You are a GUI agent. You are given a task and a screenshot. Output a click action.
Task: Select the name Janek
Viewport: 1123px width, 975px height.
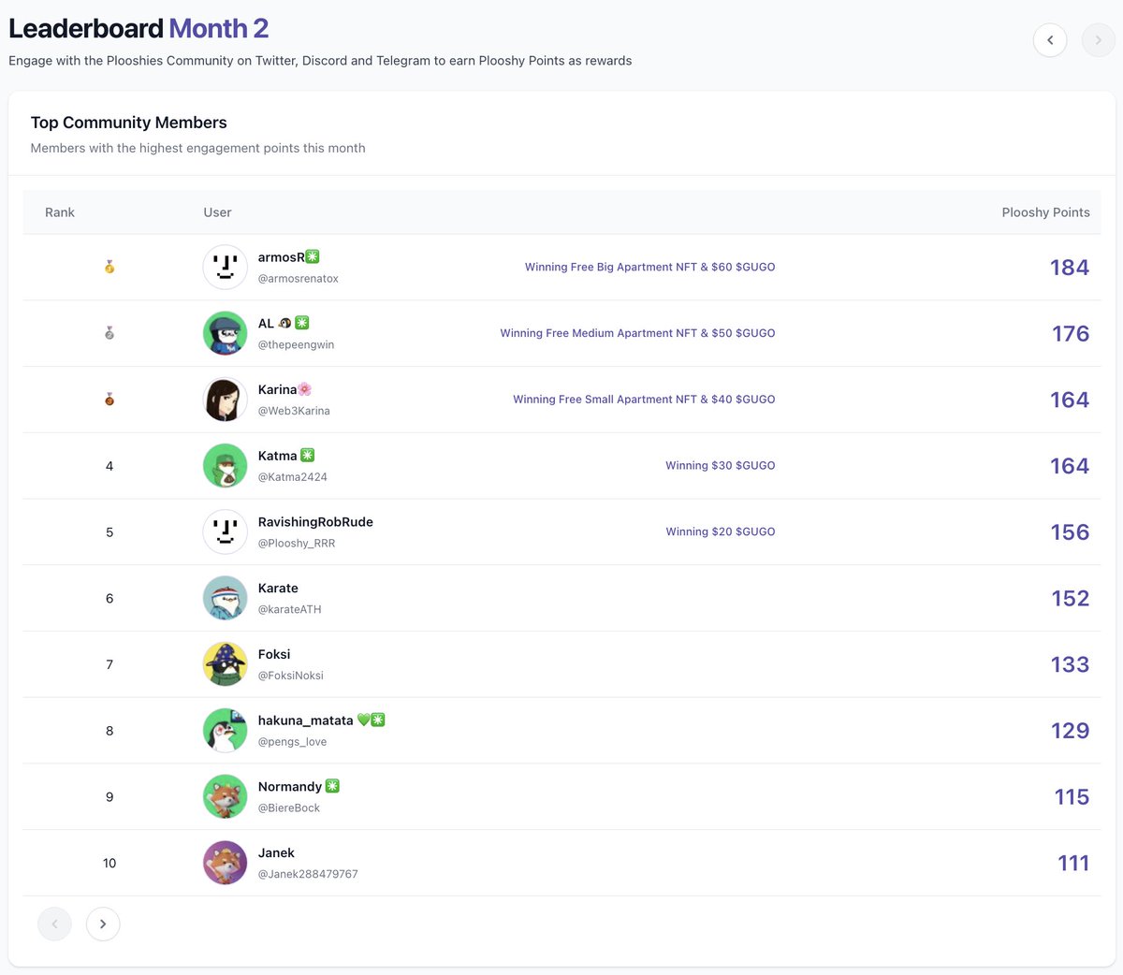point(276,853)
